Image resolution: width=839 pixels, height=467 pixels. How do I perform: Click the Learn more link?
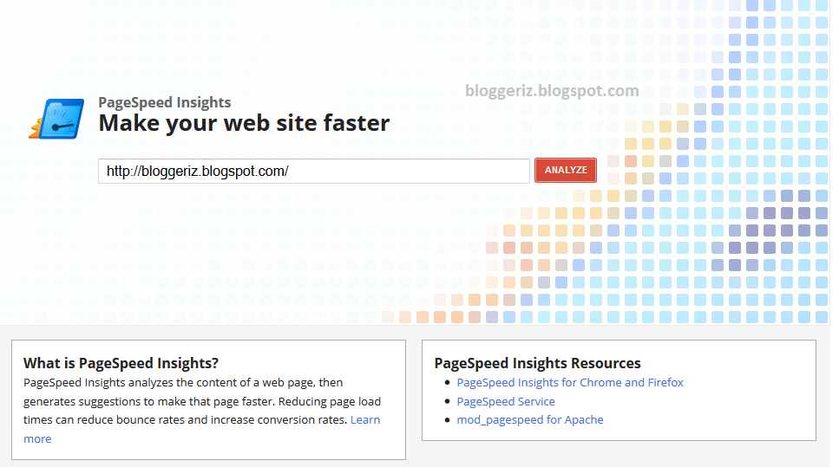pos(365,420)
